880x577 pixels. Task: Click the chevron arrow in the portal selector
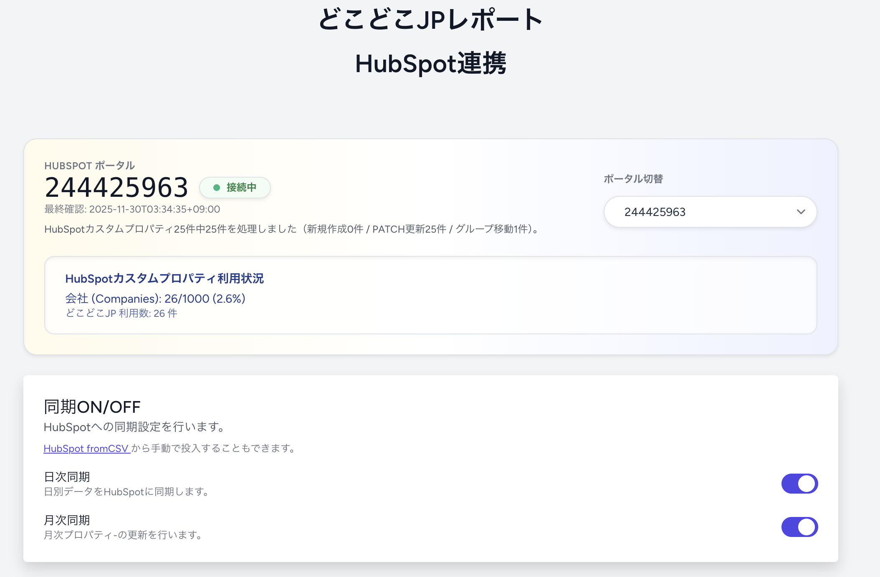coord(800,212)
